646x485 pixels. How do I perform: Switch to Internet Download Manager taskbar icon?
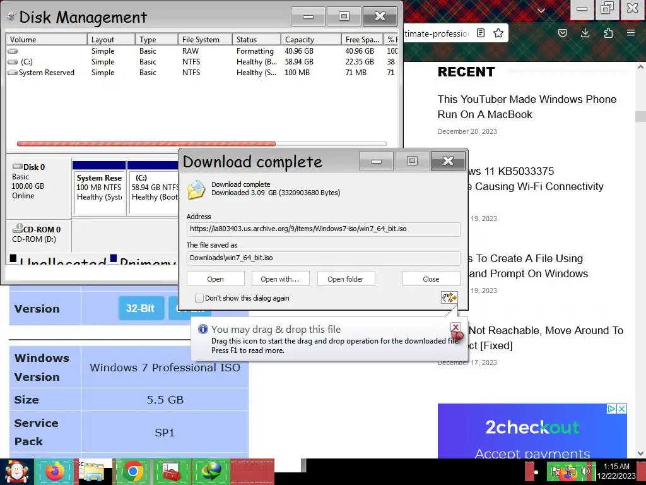(211, 471)
